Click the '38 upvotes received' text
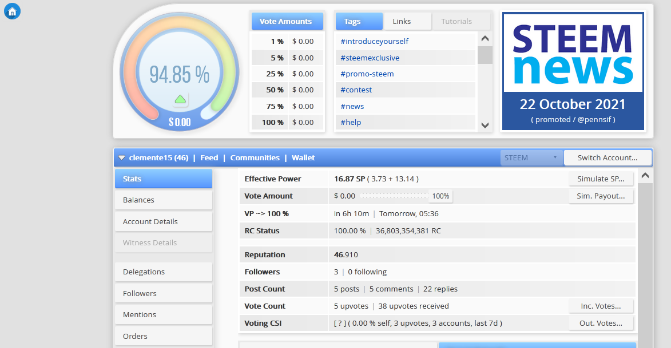Image resolution: width=671 pixels, height=348 pixels. point(414,306)
